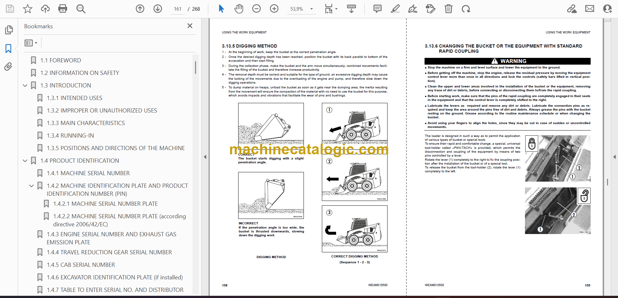Go to 1.4.2.1 MACHINE SERIAL NUMBER PLATE
This screenshot has width=618, height=298.
coord(105,204)
